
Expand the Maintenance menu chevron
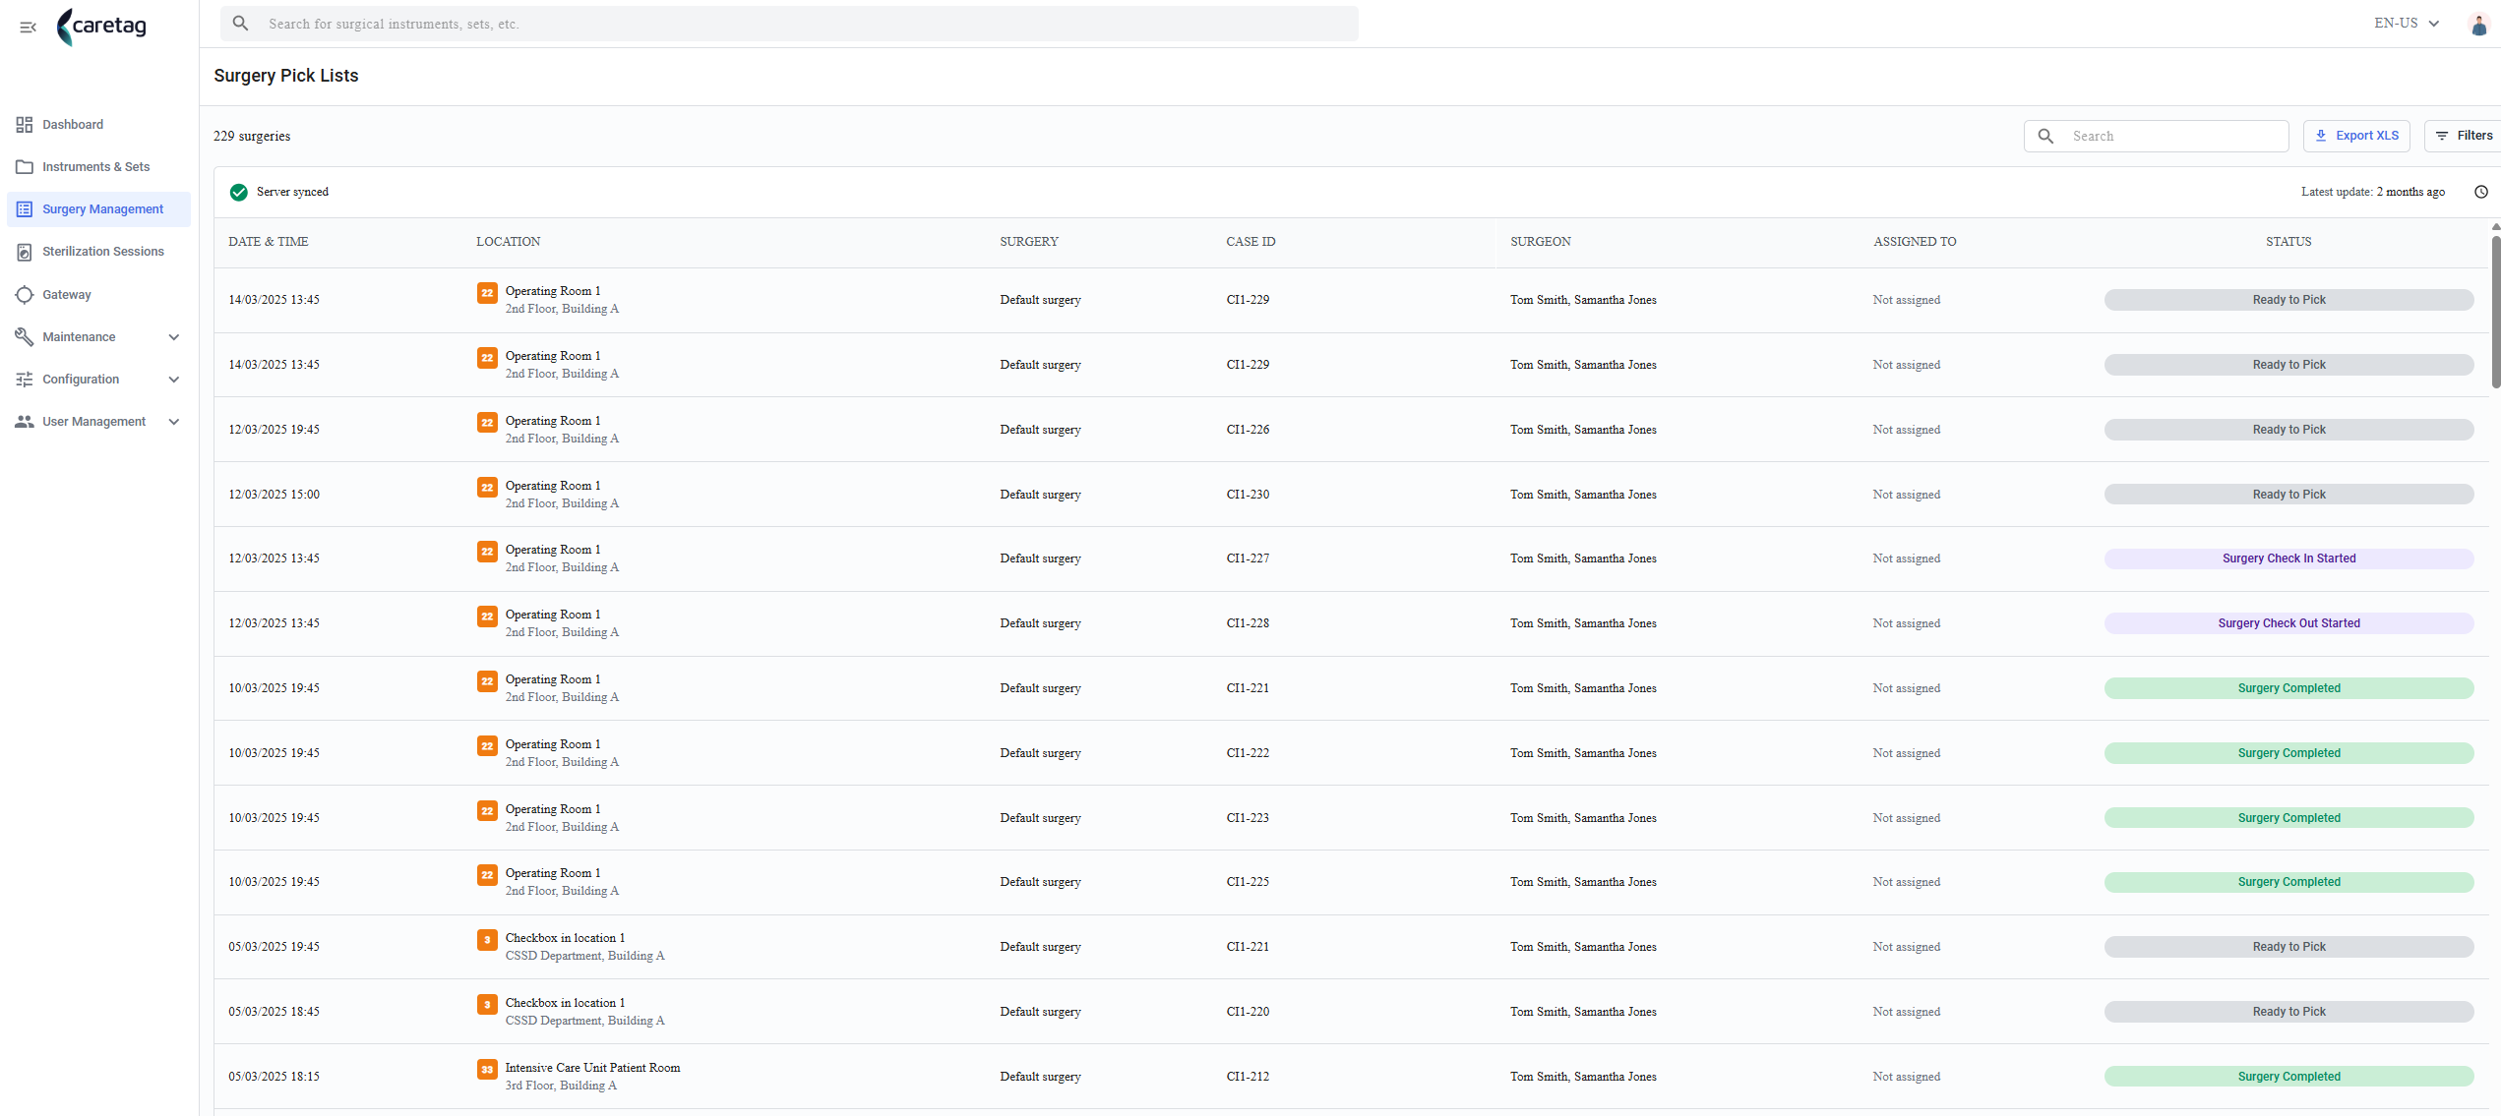tap(174, 337)
